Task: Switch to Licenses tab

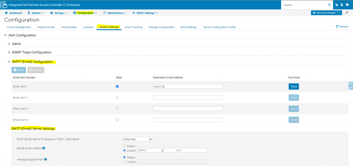Action: (x=88, y=27)
